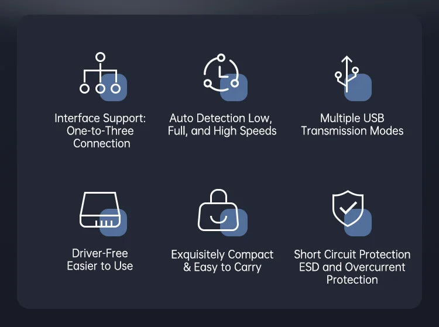This screenshot has width=439, height=327.
Task: Click the blue square behind USB icon
Action: click(x=358, y=87)
